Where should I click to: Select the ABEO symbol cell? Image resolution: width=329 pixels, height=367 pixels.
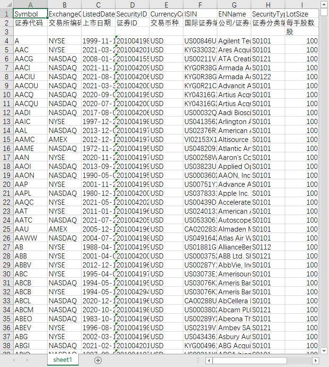30,318
